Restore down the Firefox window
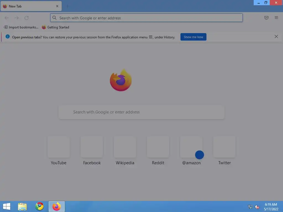Image resolution: width=283 pixels, height=212 pixels. pos(266,3)
